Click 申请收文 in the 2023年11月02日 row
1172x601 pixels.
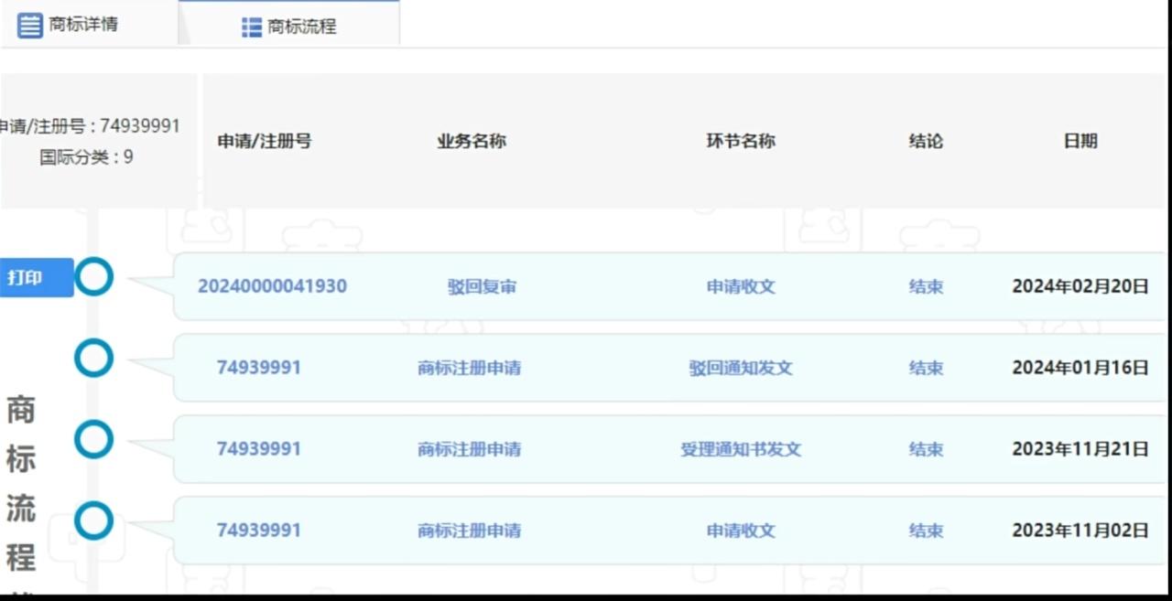pyautogui.click(x=741, y=531)
